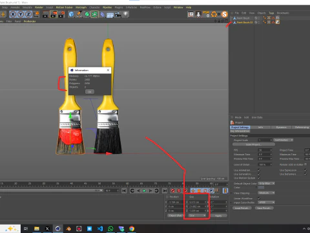This screenshot has width=310, height=233.
Task: Toggle Use Animation checkbox
Action: 259,170
